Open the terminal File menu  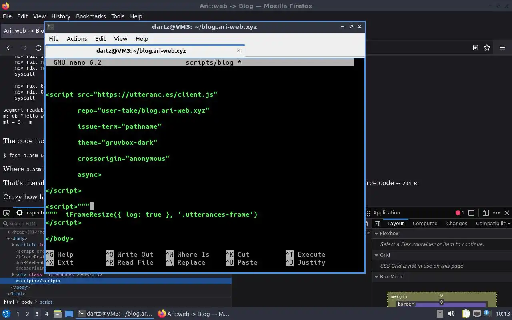point(54,39)
